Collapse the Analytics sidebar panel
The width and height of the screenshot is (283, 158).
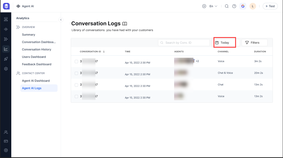(61, 20)
